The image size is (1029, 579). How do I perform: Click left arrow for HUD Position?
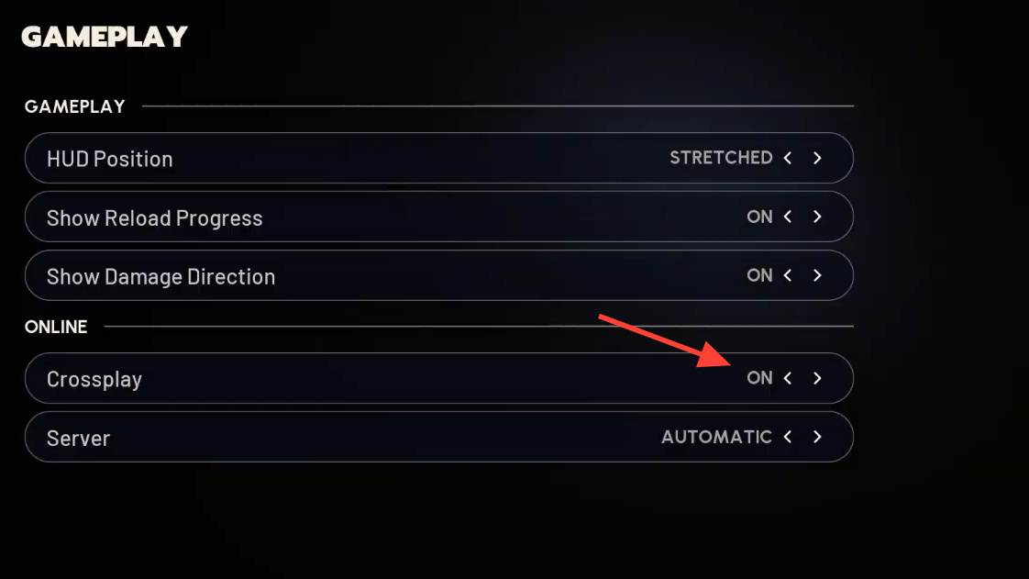tap(788, 158)
